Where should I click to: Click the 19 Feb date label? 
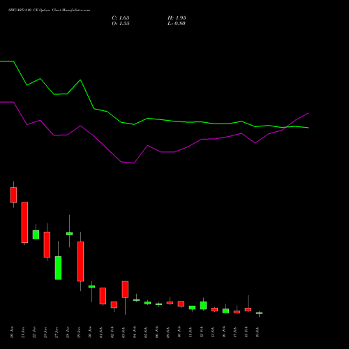258,332
